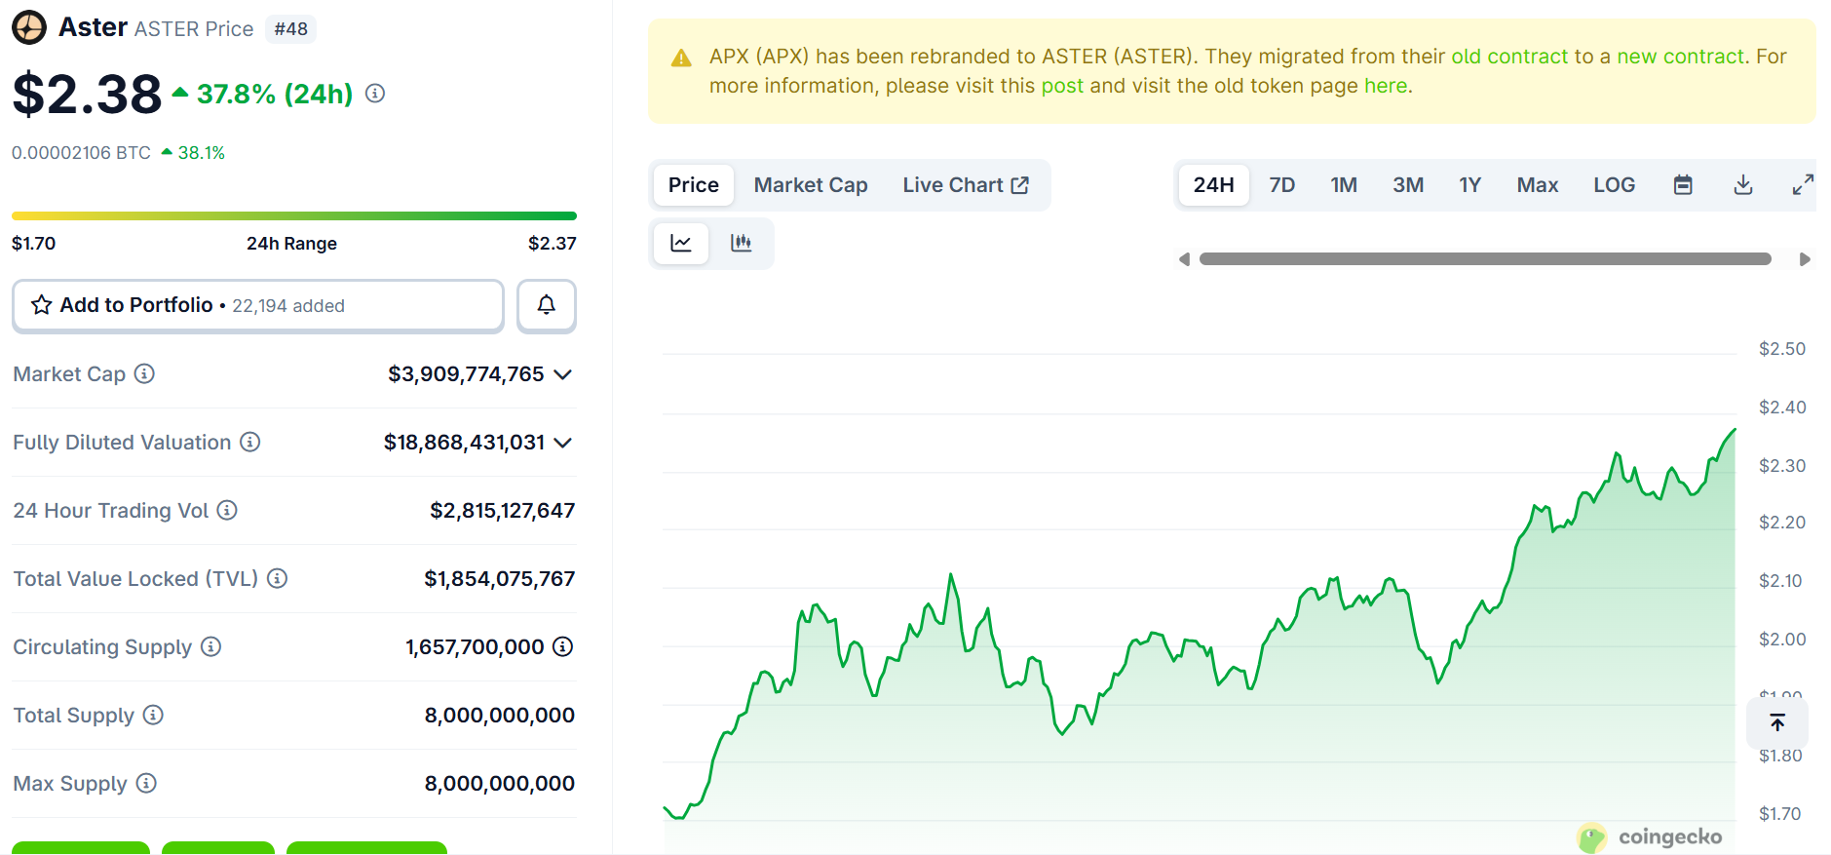Screen dimensions: 1831x855
Task: Open the old token page here link
Action: 1386,86
